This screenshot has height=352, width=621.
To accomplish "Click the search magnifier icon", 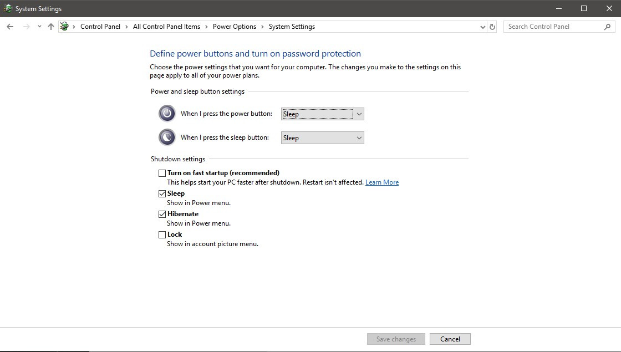I will click(608, 26).
